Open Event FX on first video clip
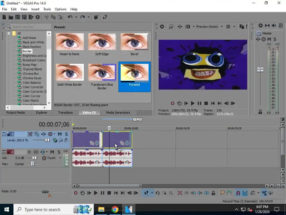The image size is (286, 215). click(x=97, y=143)
